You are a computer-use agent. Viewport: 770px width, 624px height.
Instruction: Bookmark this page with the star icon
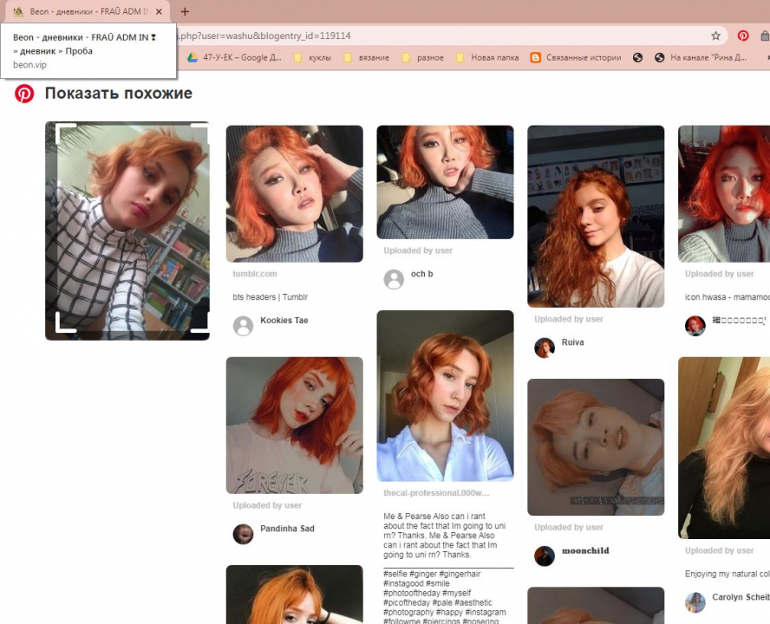click(715, 36)
